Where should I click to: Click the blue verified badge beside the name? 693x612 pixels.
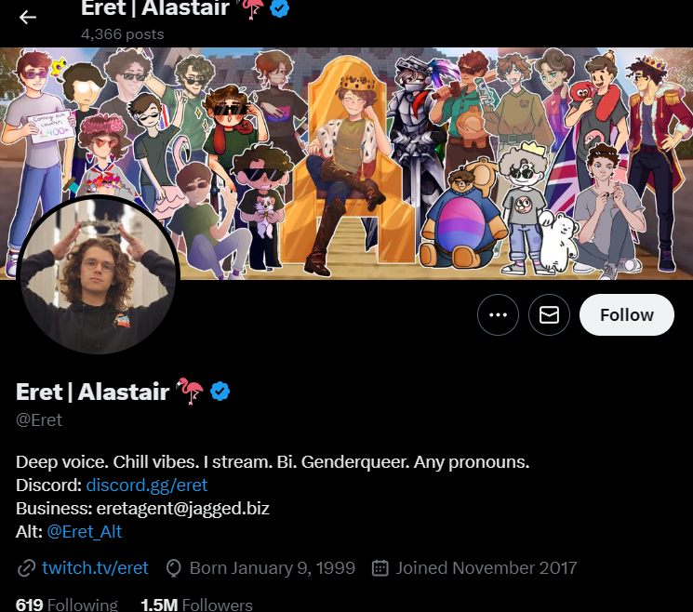220,392
